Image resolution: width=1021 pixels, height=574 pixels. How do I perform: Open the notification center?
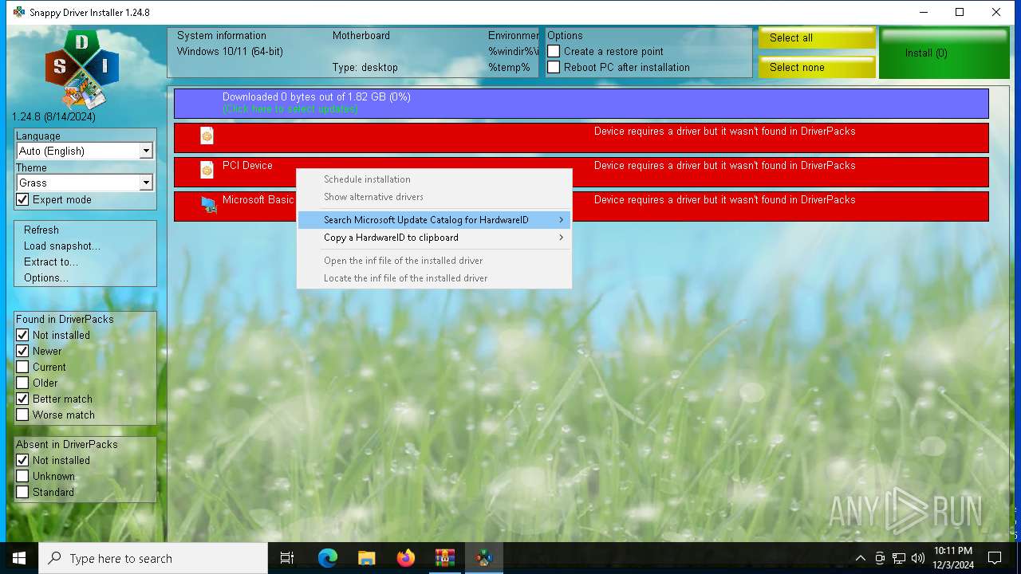[x=995, y=558]
